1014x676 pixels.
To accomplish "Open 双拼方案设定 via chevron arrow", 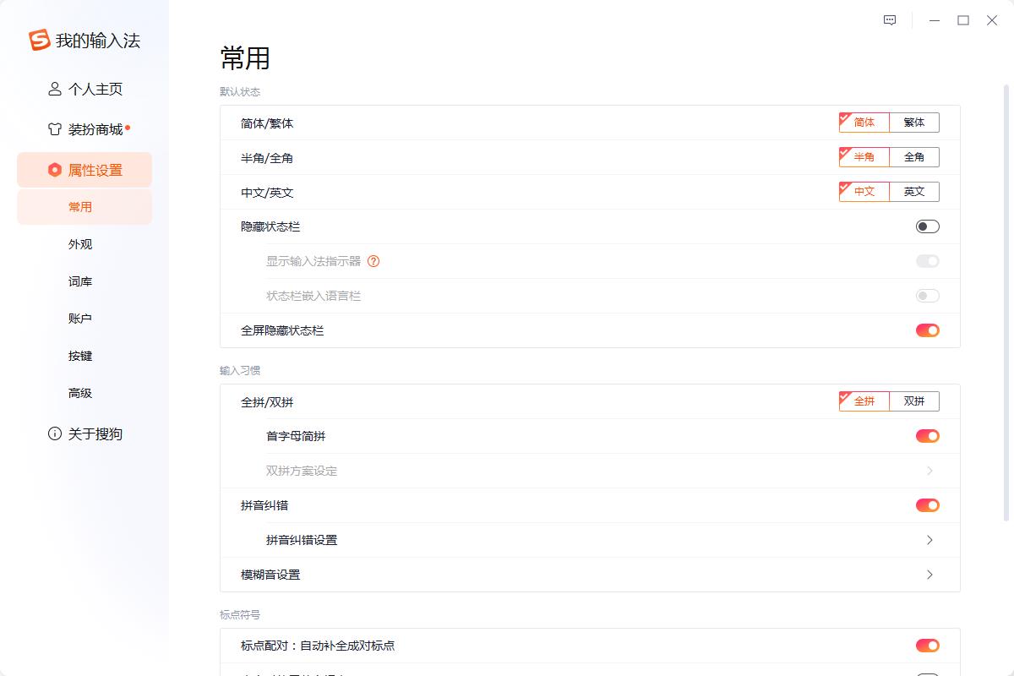I will click(x=929, y=471).
